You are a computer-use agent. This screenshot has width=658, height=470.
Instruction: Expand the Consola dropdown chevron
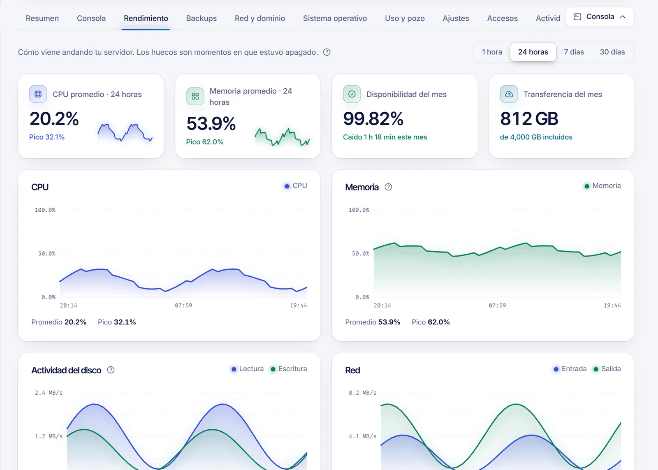[623, 17]
